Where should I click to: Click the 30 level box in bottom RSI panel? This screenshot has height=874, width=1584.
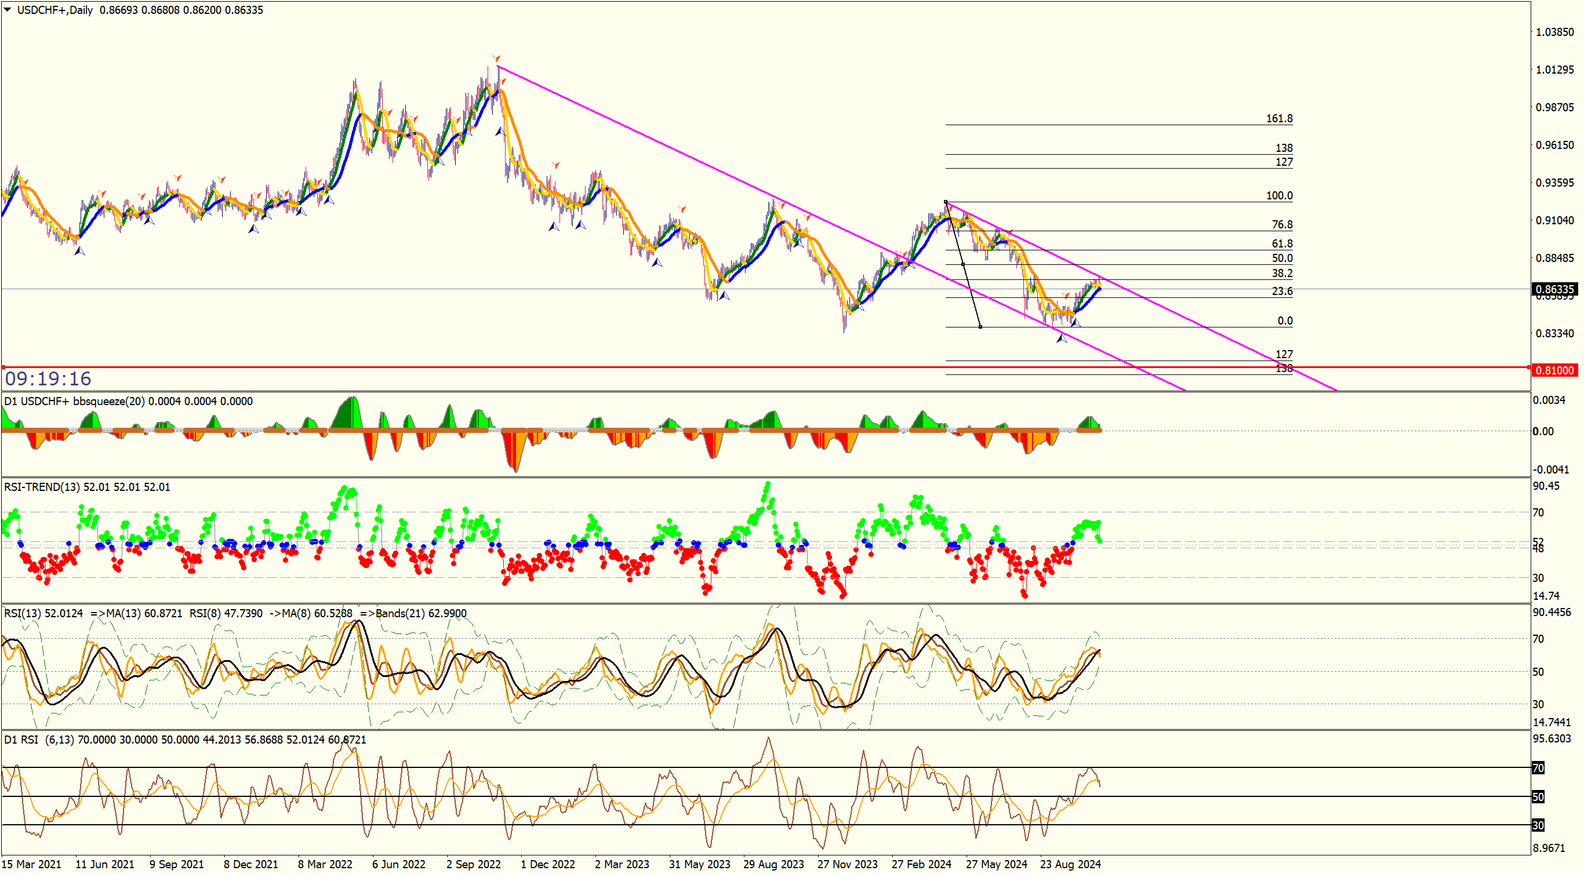tap(1538, 825)
